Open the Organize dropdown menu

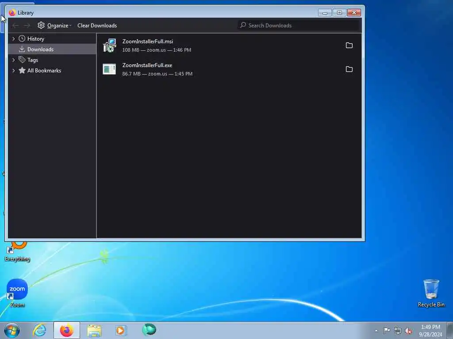point(55,25)
